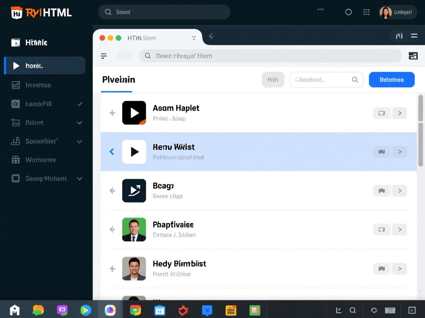Click the circle icon in the top header
Image resolution: width=425 pixels, height=318 pixels.
[348, 12]
